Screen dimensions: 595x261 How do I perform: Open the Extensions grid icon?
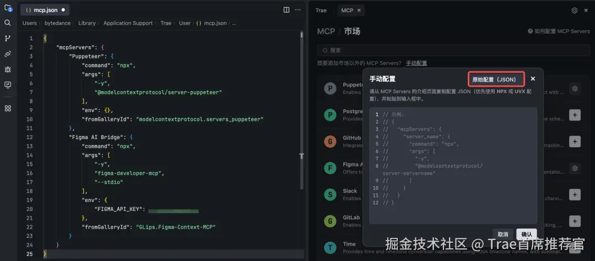8,109
